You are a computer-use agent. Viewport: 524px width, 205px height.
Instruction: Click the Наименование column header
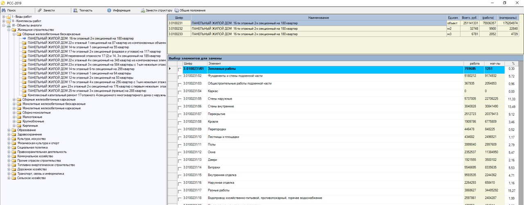click(318, 18)
